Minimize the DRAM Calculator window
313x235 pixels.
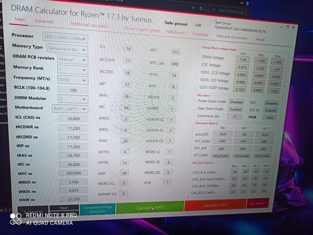click(281, 26)
